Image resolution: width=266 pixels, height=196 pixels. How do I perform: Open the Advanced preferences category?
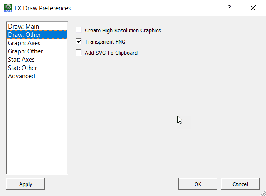(x=37, y=76)
